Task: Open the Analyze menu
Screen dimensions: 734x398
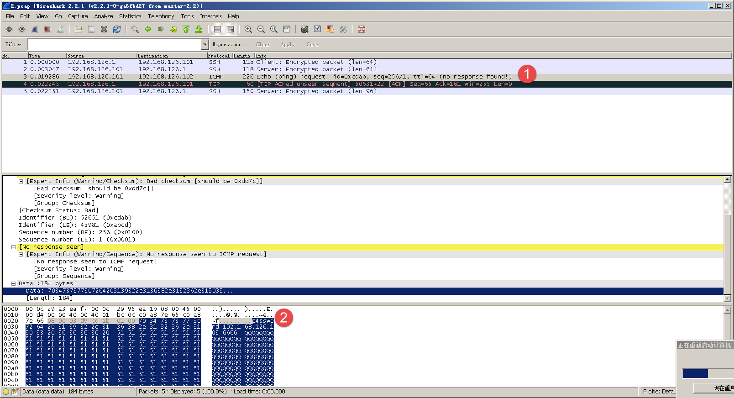Action: pyautogui.click(x=104, y=16)
